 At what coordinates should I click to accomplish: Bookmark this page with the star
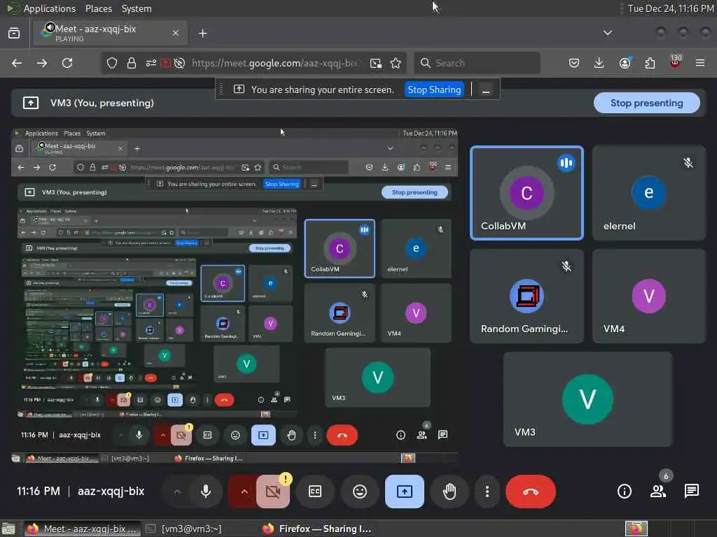coord(396,63)
